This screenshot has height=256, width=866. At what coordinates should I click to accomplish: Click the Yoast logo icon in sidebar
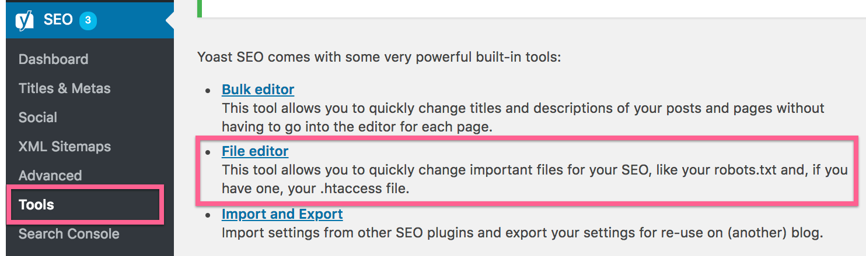click(x=25, y=20)
